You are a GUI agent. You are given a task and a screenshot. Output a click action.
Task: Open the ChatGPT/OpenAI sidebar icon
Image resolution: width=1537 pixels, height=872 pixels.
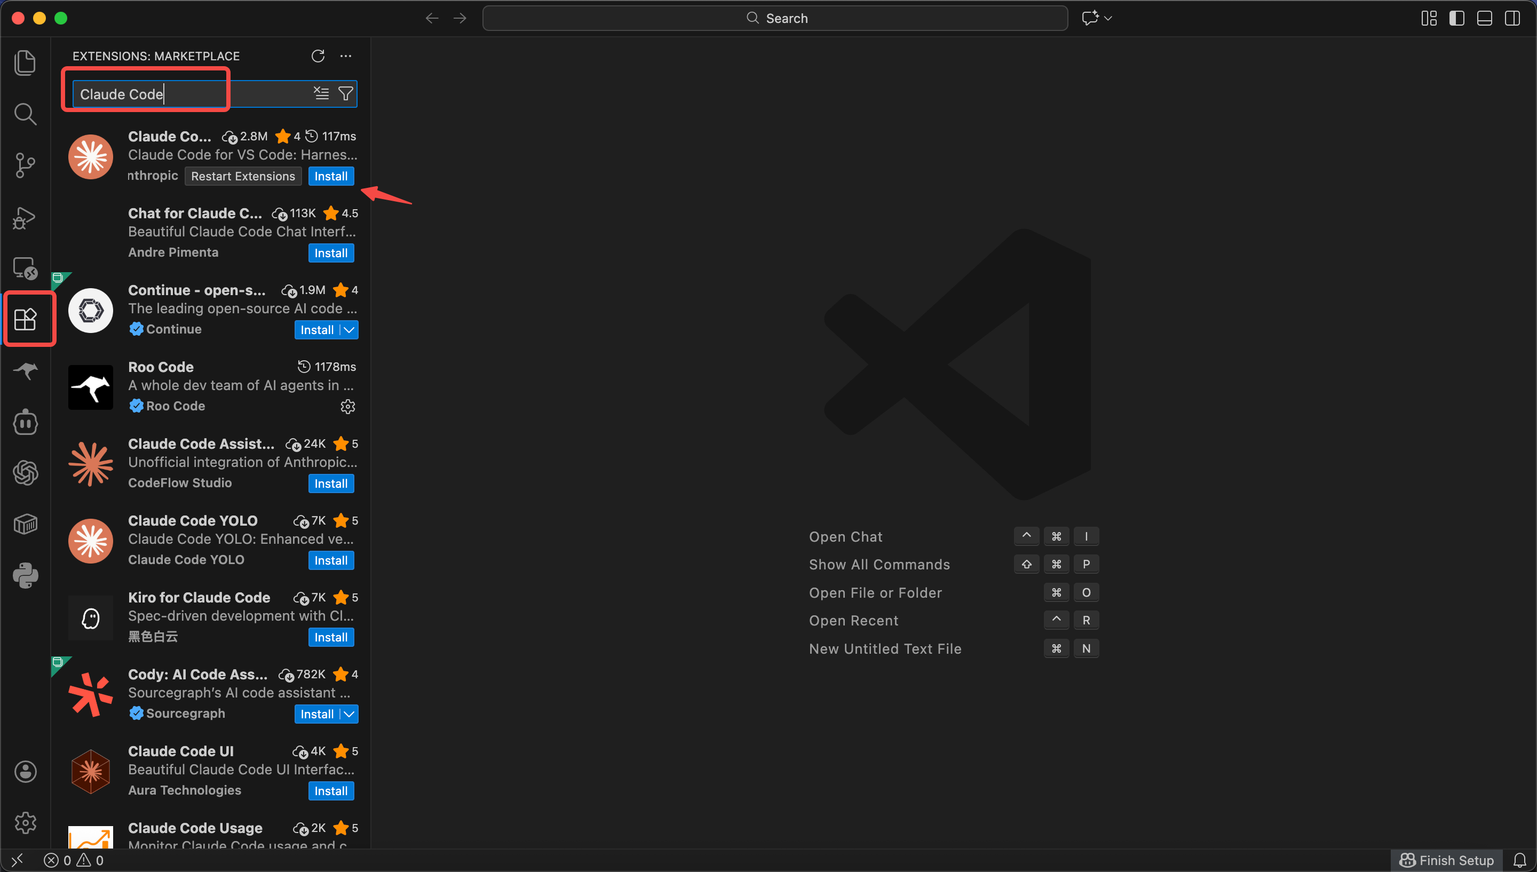point(25,473)
